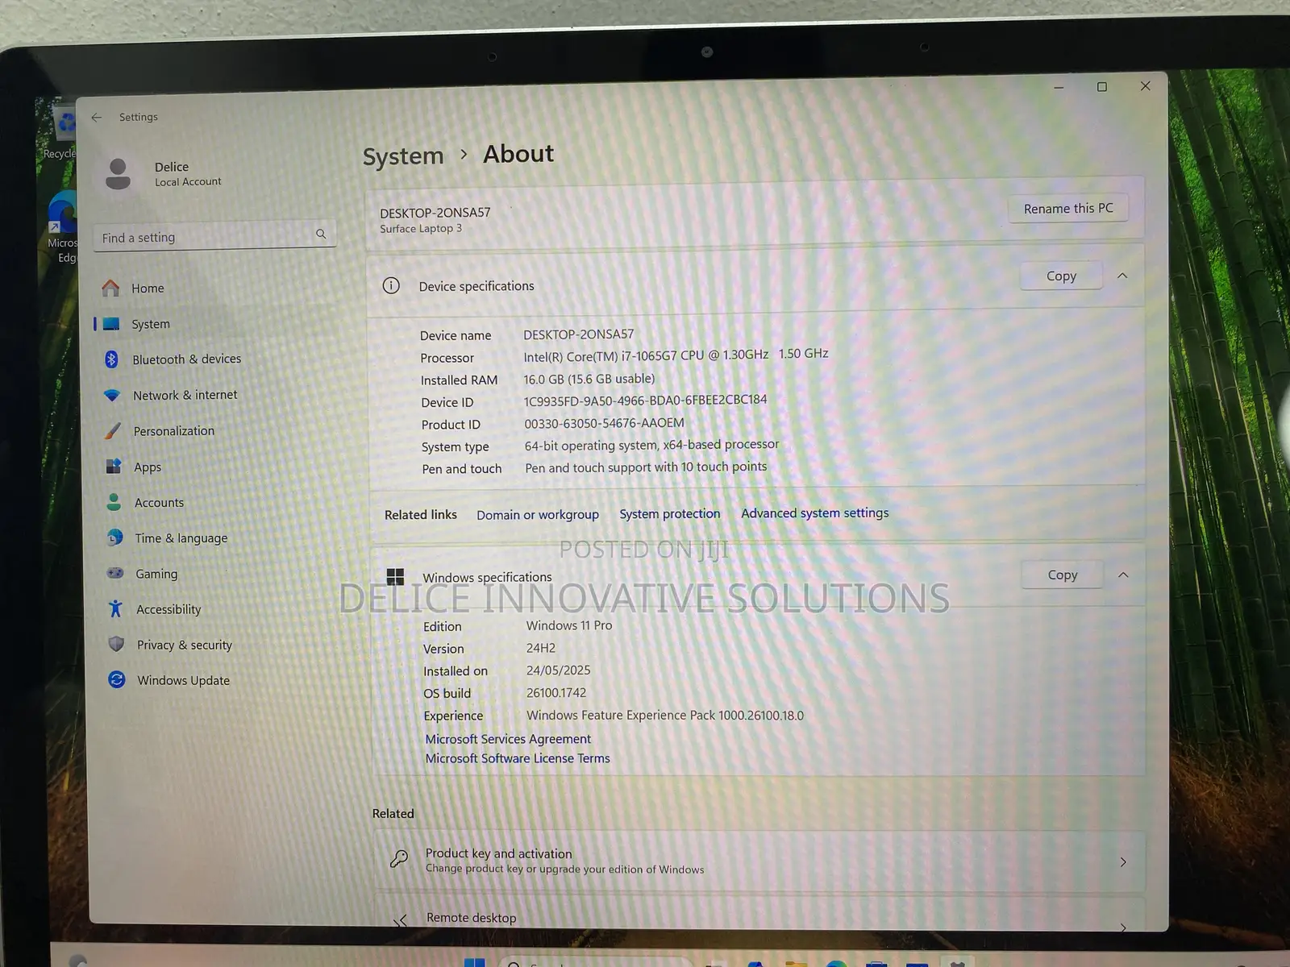This screenshot has height=967, width=1290.
Task: Click the Bluetooth icon in sidebar
Action: pos(111,359)
